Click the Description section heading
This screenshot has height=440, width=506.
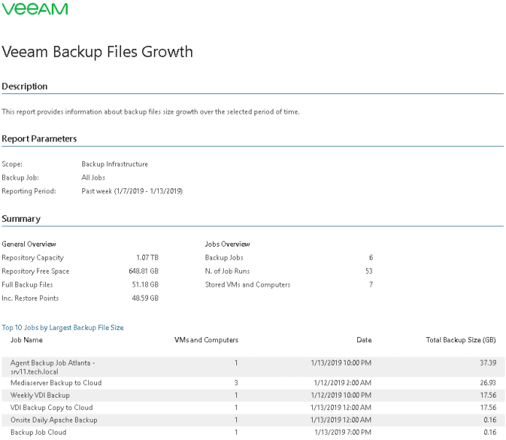[x=25, y=87]
